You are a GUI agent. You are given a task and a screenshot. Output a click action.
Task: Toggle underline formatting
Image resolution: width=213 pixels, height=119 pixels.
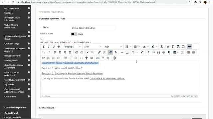tap(54, 47)
